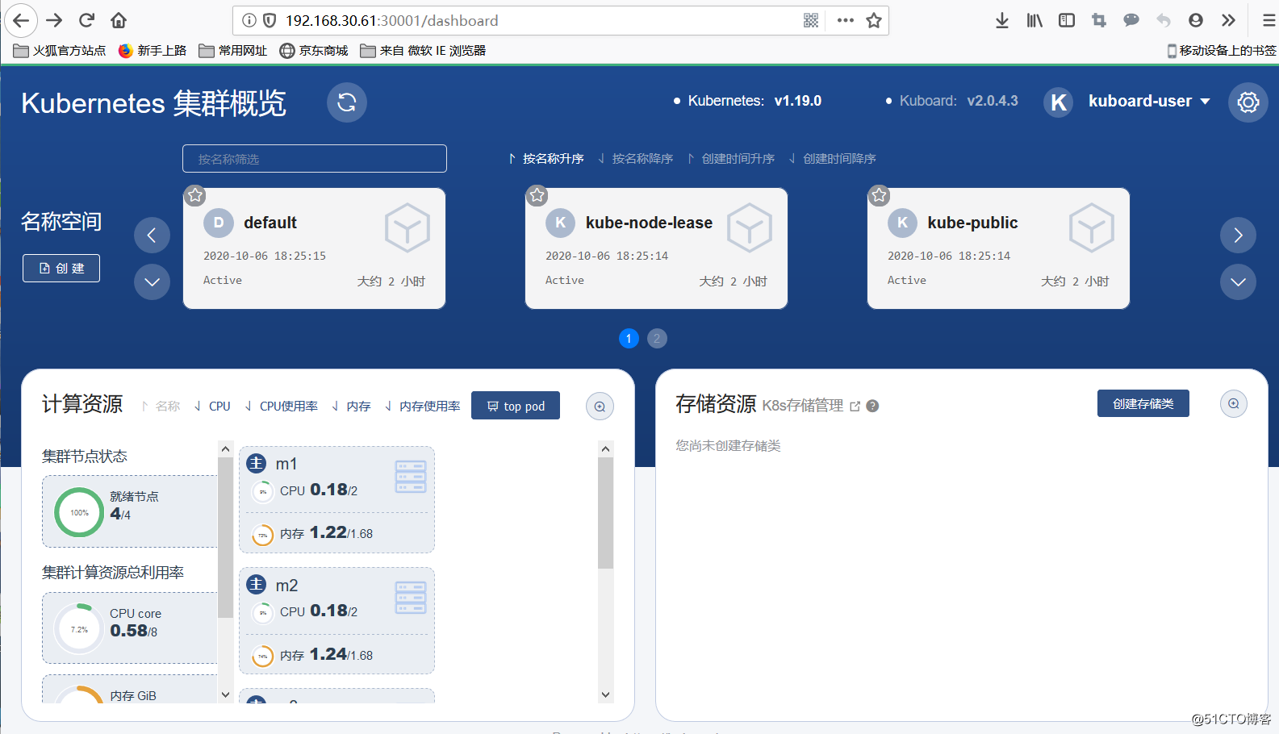The image size is (1279, 734).
Task: Sort nodes by 内存
Action: point(351,407)
